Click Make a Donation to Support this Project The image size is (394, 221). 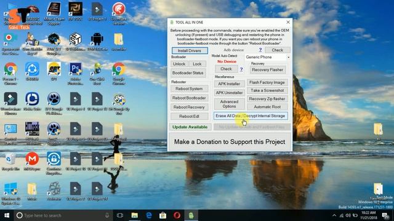(x=230, y=142)
